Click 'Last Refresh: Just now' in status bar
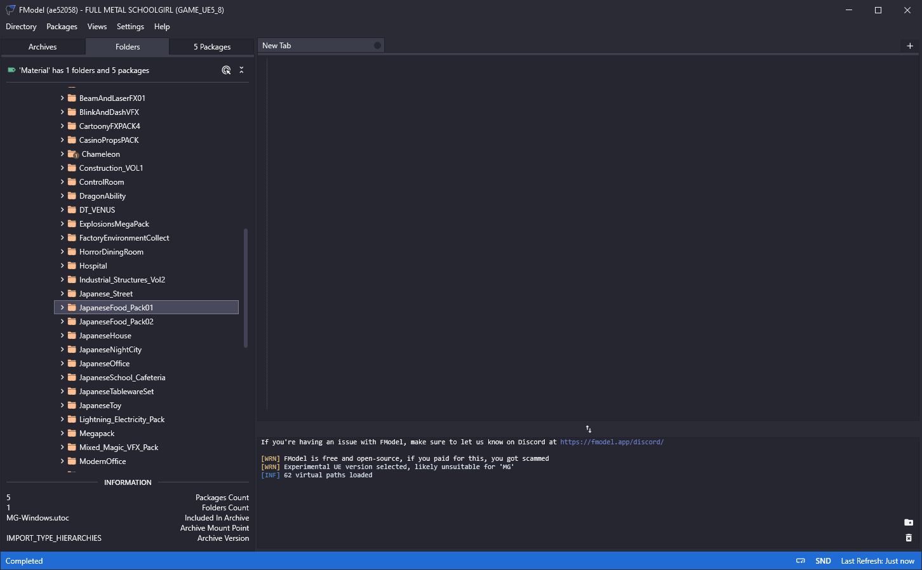 click(x=878, y=561)
